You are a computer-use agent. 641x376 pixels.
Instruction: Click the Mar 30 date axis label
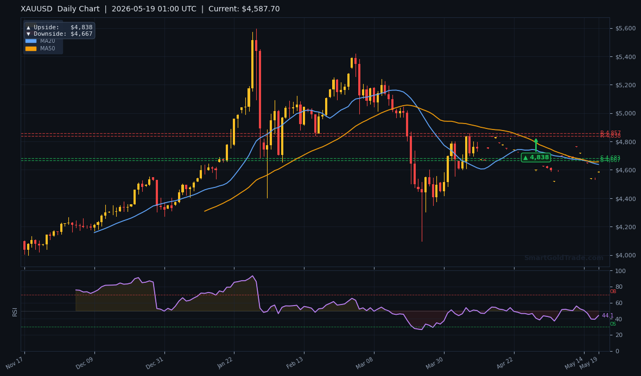click(435, 362)
